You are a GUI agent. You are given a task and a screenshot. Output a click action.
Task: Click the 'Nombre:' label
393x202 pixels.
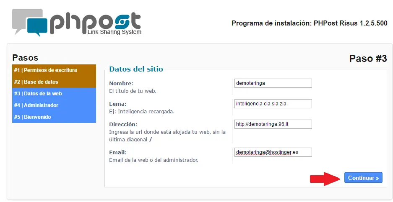click(121, 84)
